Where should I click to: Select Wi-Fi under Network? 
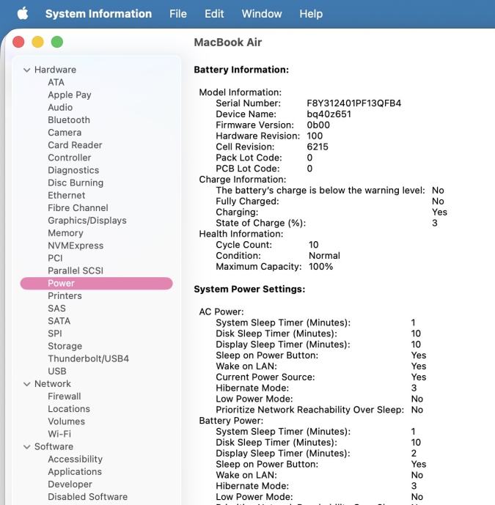click(x=59, y=434)
